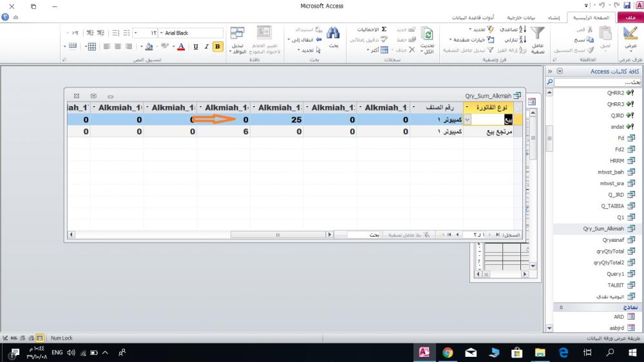Click the Cut scissors icon (قص)
This screenshot has height=362, width=644.
click(590, 30)
